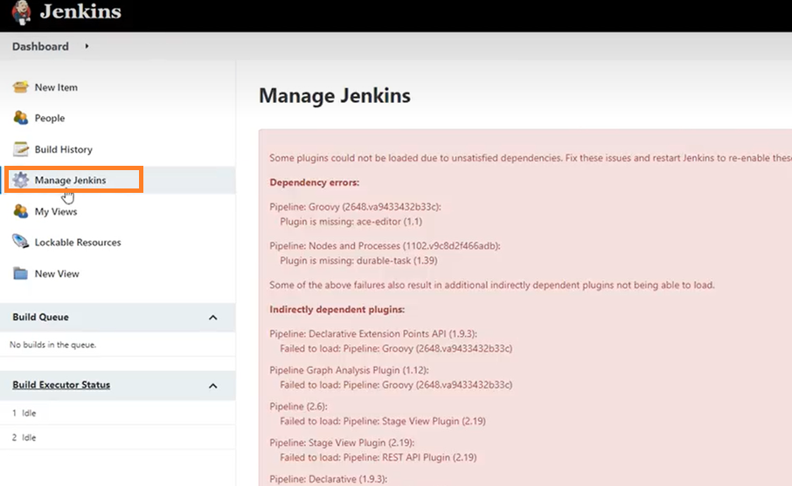Click 'Failed to load: Pipeline: Stage View Plugin (2.19)'

[383, 421]
